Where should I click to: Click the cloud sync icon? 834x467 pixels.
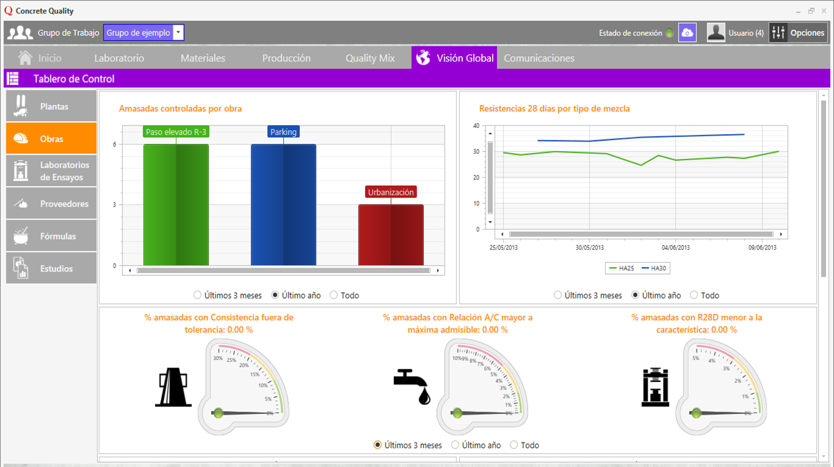[687, 32]
